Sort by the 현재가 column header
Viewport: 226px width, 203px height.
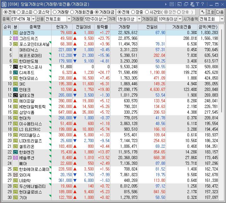click(62, 27)
